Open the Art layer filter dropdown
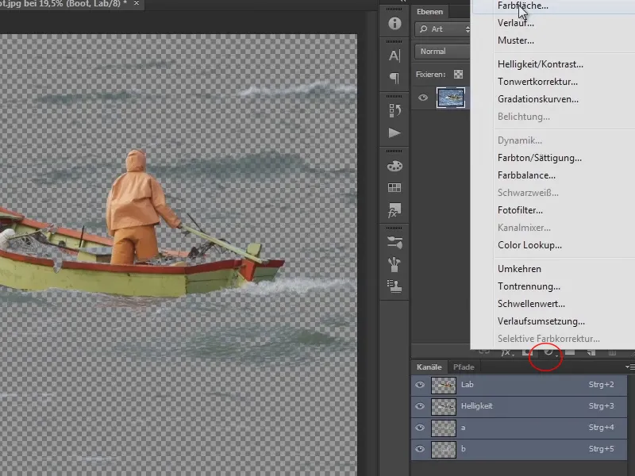Viewport: 635px width, 476px height. 442,29
